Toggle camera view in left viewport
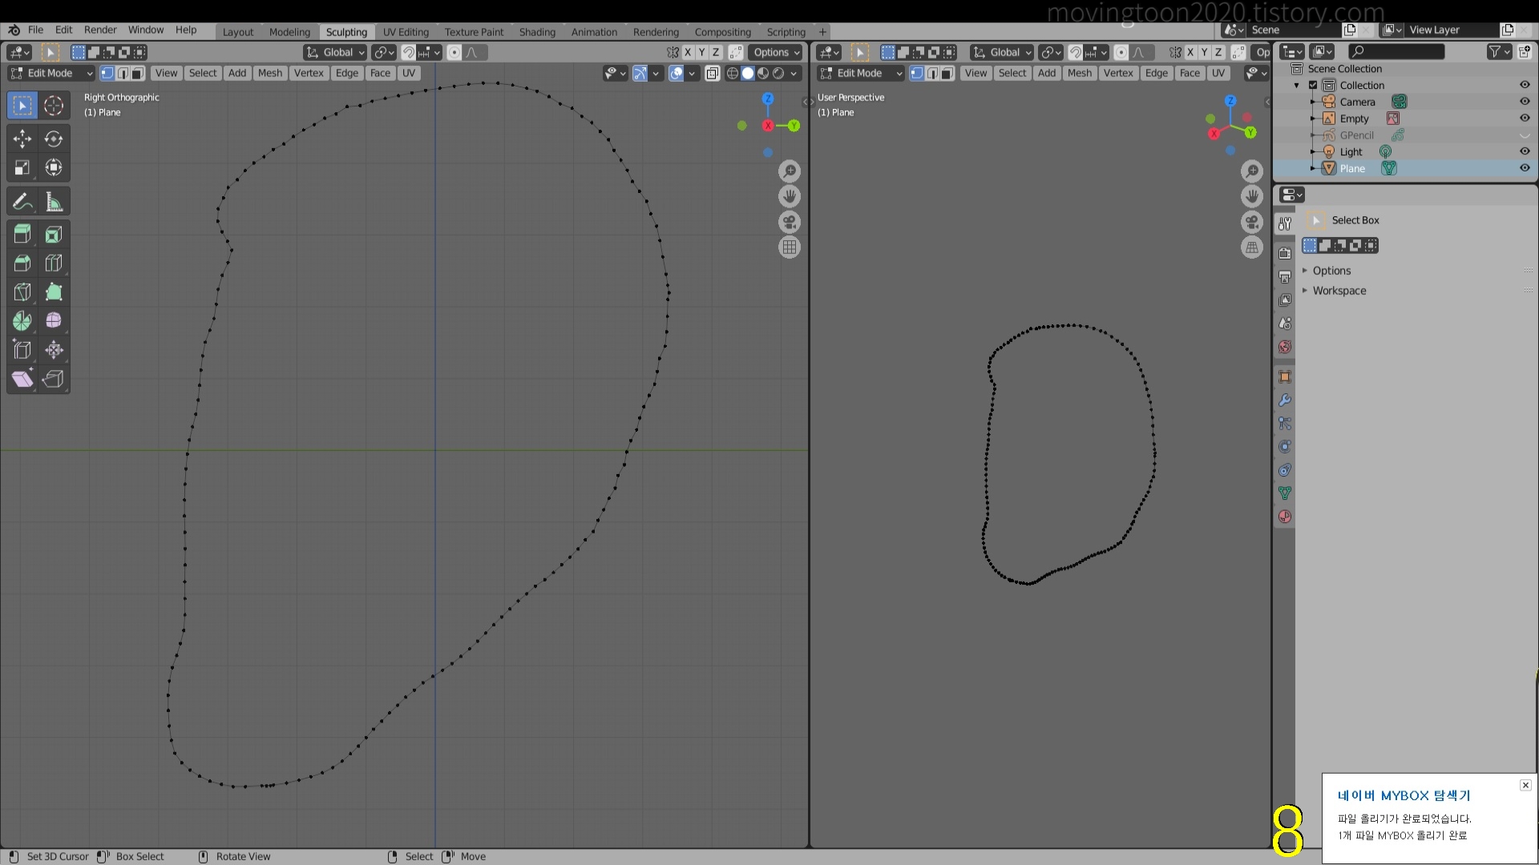Viewport: 1539px width, 865px height. [790, 222]
